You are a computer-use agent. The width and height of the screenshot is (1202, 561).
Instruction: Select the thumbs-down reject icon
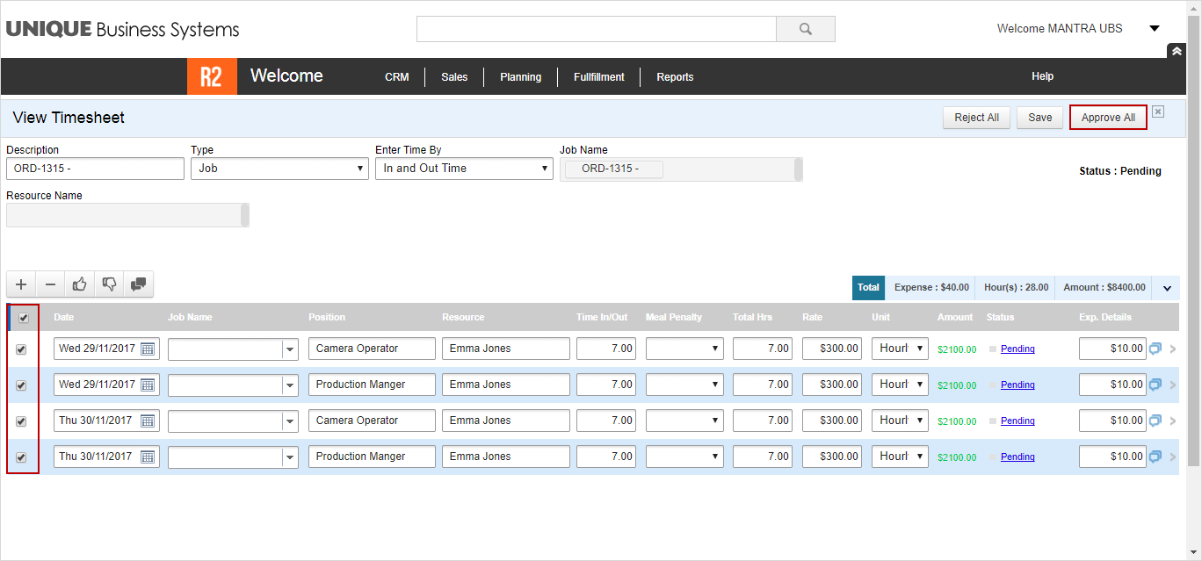[109, 284]
